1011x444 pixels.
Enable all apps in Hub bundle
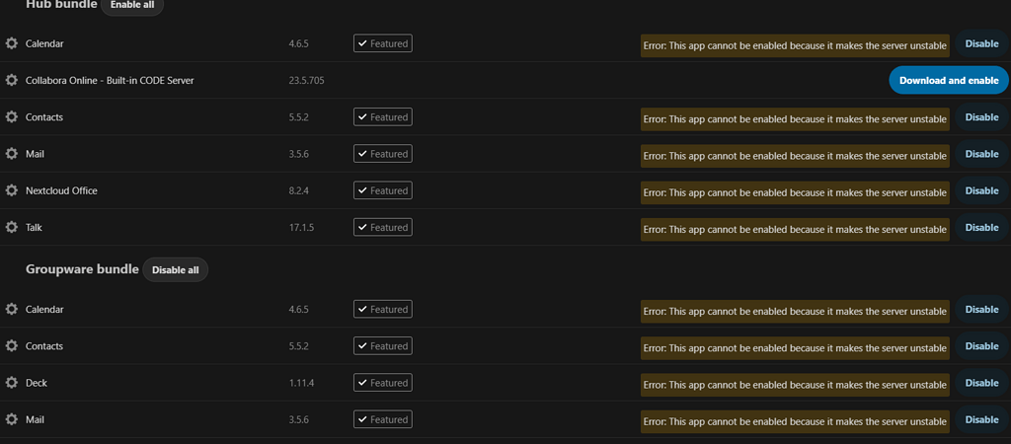click(131, 5)
